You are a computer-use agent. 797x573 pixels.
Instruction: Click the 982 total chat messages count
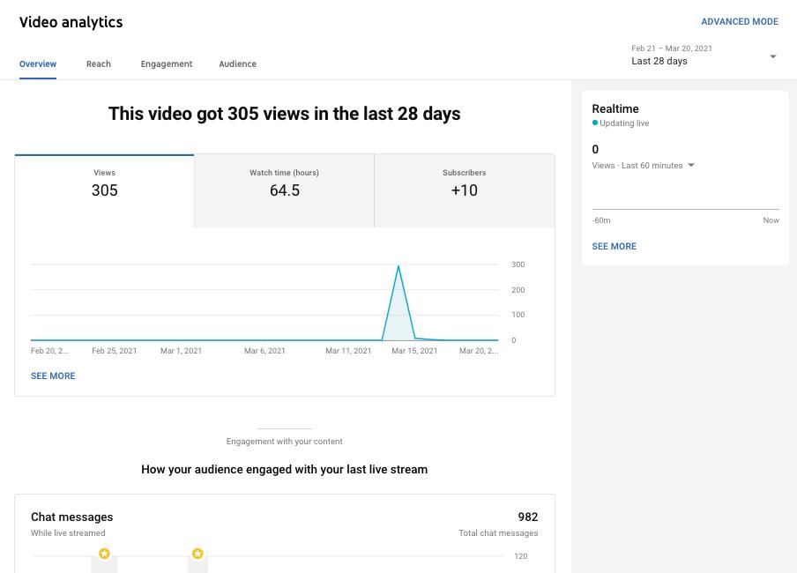pos(527,517)
